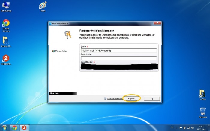Select the HoldemManager desktop shortcut
This screenshot has height=131, width=210.
pyautogui.click(x=6, y=60)
